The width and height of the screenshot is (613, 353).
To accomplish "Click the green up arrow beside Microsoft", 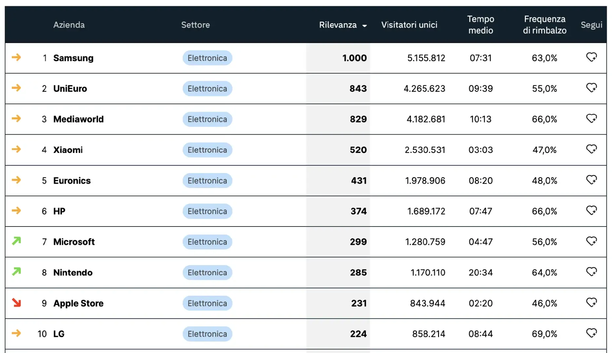I will point(16,241).
